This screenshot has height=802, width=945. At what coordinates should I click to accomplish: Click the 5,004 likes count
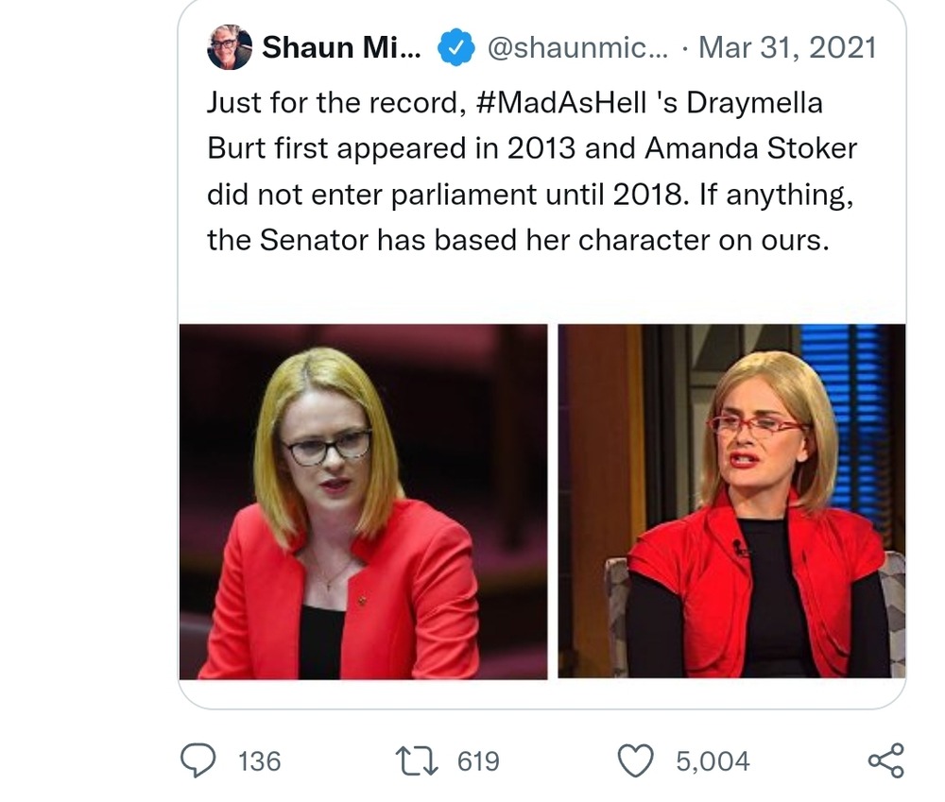(713, 761)
